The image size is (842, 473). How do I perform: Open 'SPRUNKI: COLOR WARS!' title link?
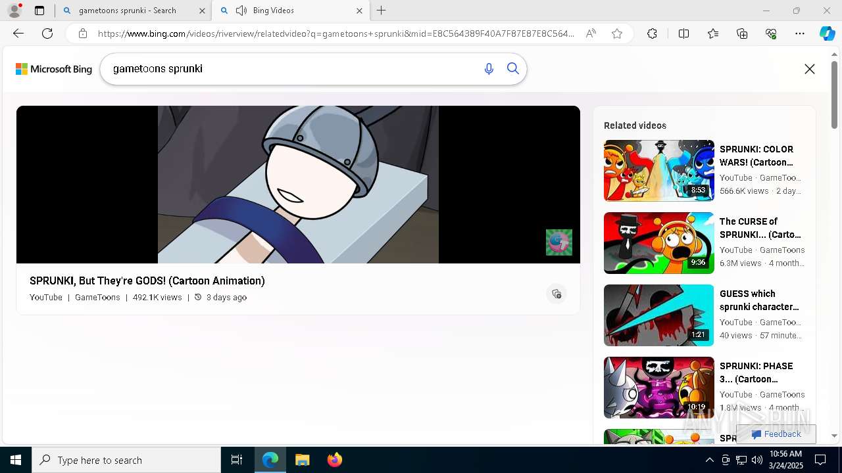click(756, 156)
